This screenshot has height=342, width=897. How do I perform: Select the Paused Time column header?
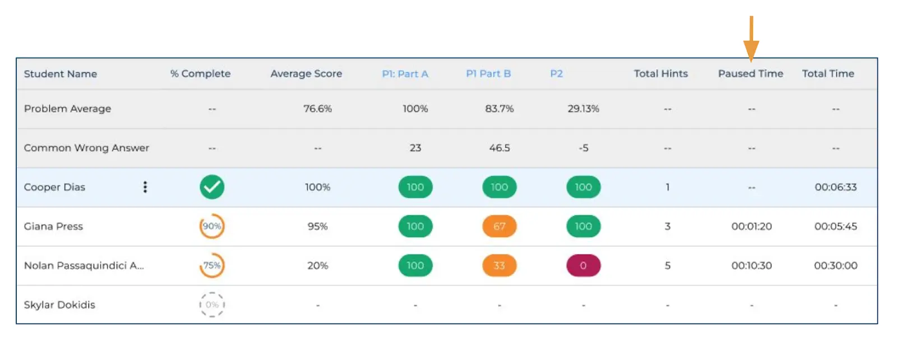(750, 73)
